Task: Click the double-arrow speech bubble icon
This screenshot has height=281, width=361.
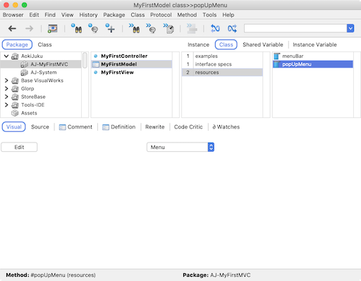Action: tap(151, 28)
